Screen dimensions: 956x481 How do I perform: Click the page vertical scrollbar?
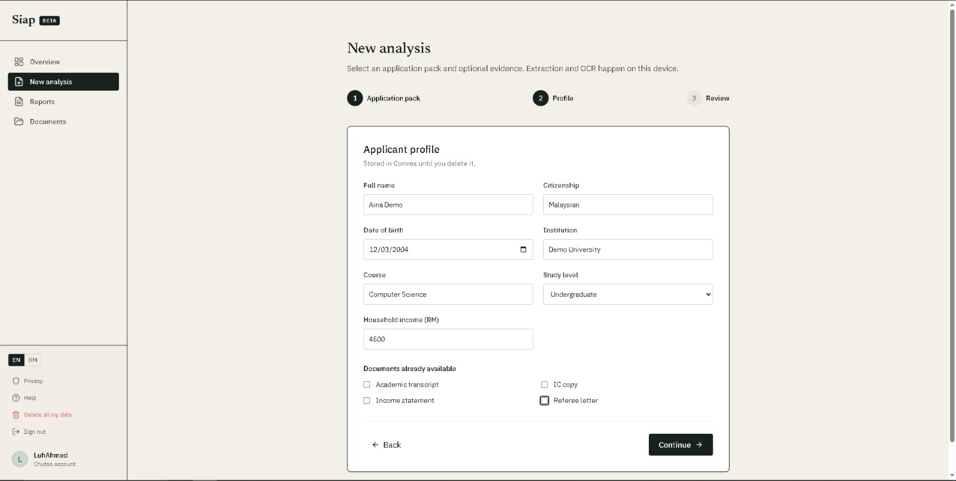(x=952, y=227)
